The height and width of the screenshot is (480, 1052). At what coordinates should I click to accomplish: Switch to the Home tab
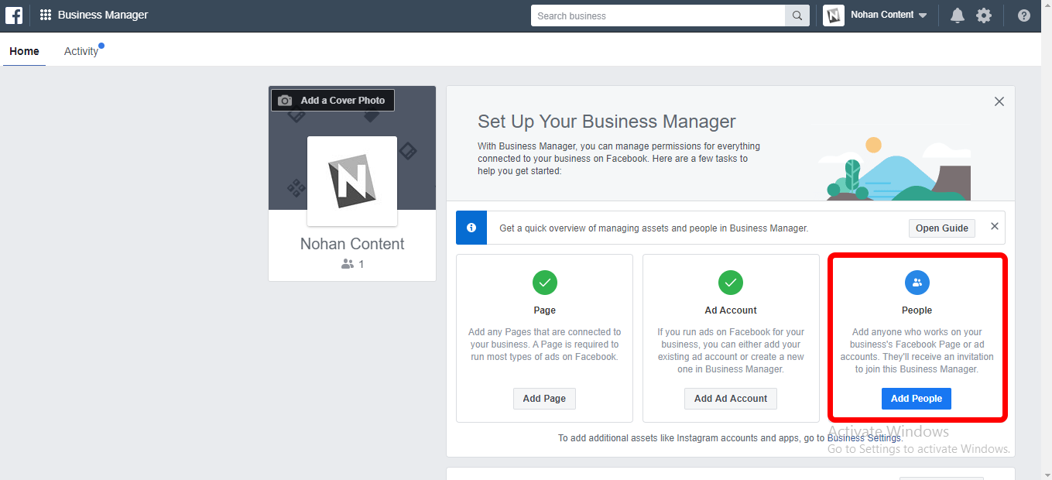(24, 51)
